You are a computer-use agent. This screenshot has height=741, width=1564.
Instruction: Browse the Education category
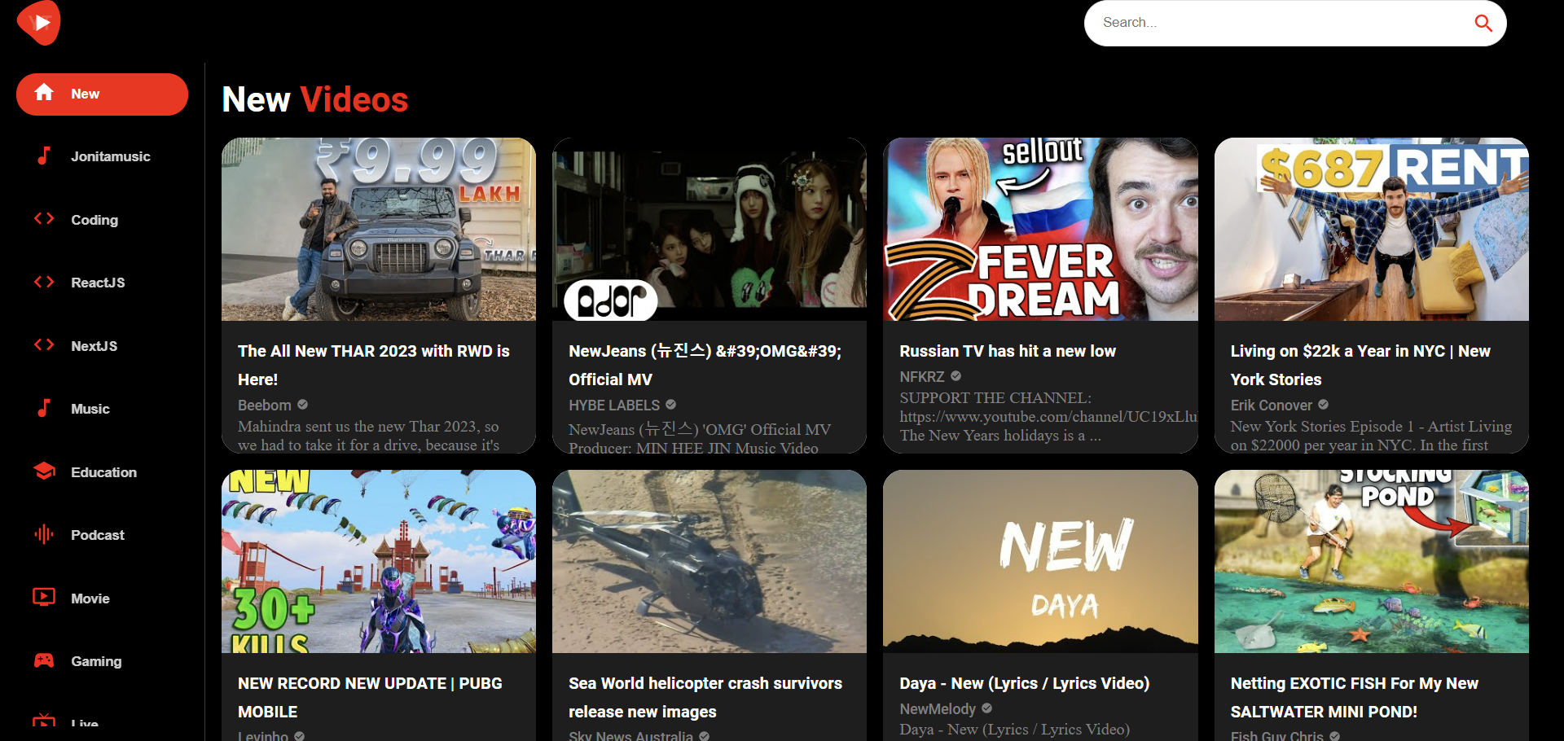(x=102, y=472)
